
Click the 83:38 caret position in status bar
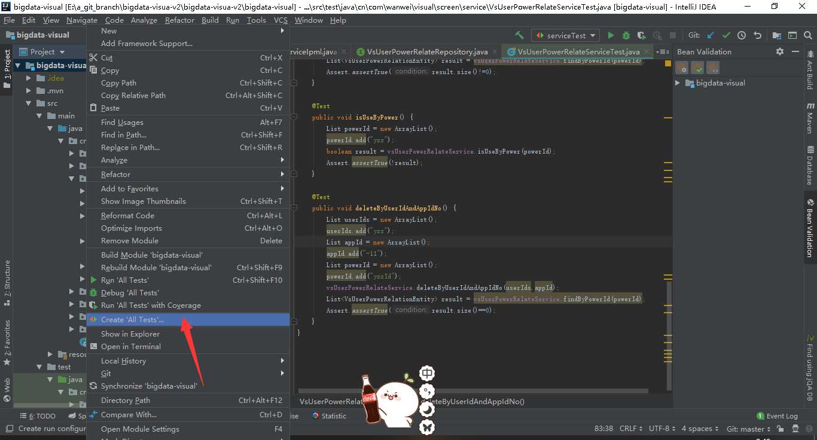tap(603, 429)
